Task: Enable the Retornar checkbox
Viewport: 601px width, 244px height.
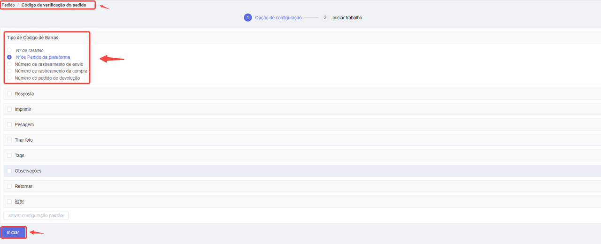Action: coord(9,186)
